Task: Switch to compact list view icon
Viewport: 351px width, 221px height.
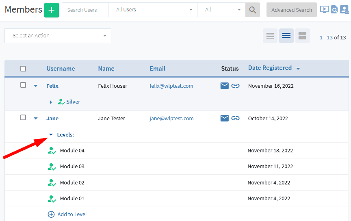Action: [270, 36]
